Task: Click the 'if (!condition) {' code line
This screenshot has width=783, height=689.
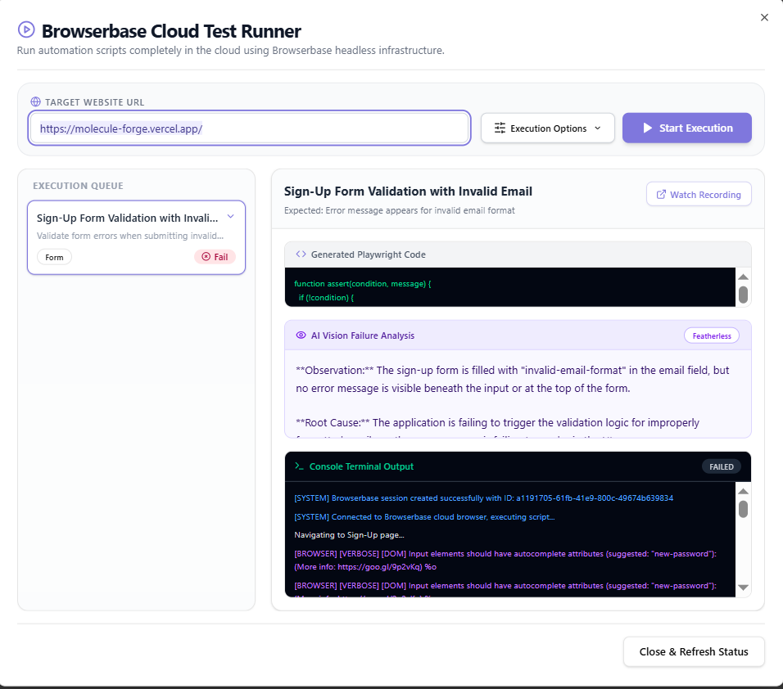Action: 326,297
